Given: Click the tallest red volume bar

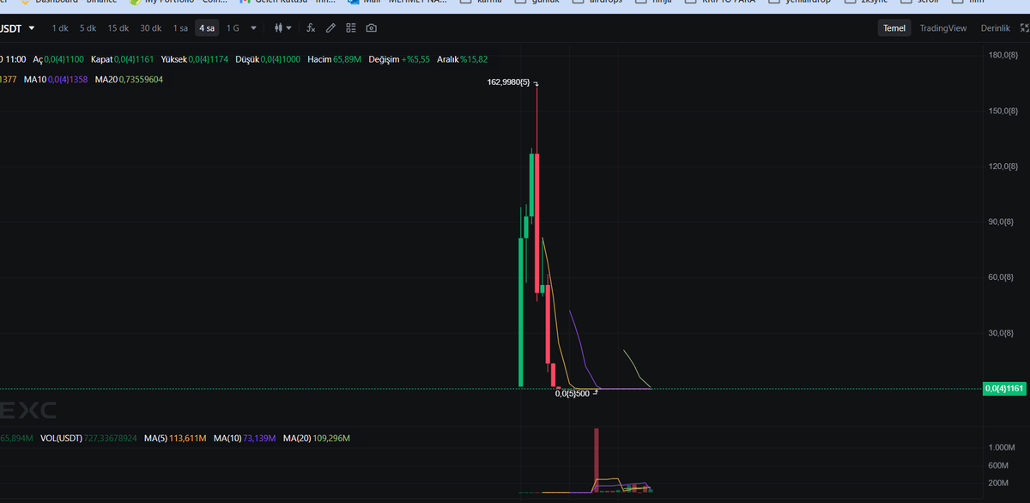Looking at the screenshot, I should point(597,458).
